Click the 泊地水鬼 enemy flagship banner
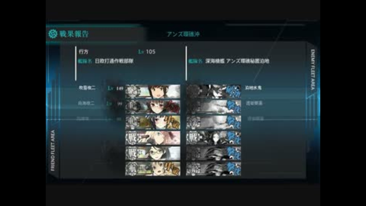 coord(213,92)
